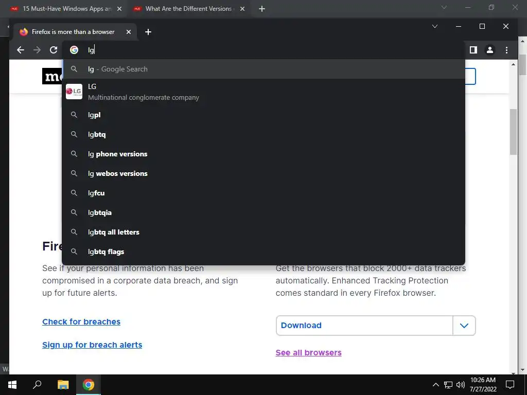Click the Download button
Image resolution: width=527 pixels, height=395 pixels.
click(x=364, y=326)
